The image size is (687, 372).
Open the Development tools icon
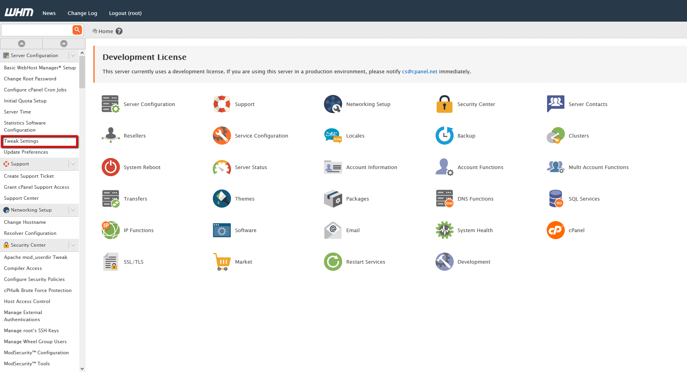[445, 262]
